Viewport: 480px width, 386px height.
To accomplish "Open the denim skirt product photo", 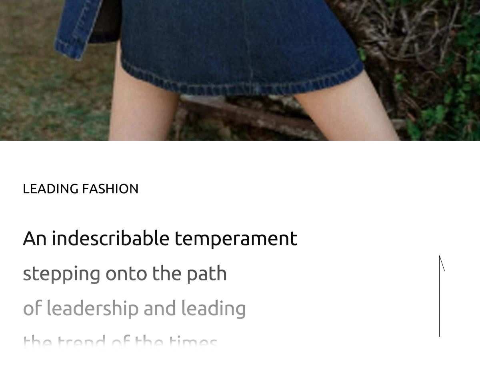I will [x=240, y=70].
